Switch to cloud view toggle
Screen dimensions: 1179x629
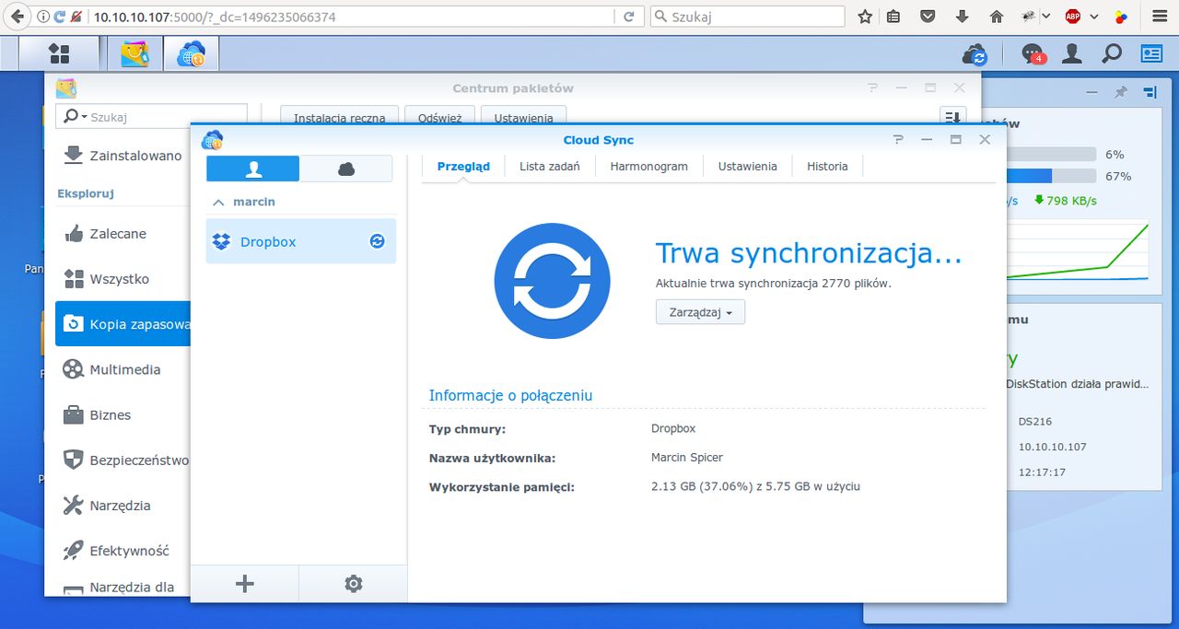click(346, 169)
